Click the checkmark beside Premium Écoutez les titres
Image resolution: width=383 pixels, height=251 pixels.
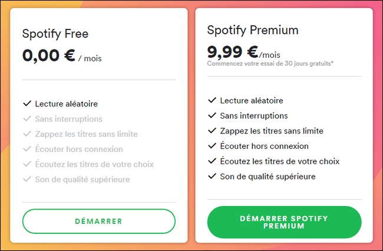click(x=212, y=161)
